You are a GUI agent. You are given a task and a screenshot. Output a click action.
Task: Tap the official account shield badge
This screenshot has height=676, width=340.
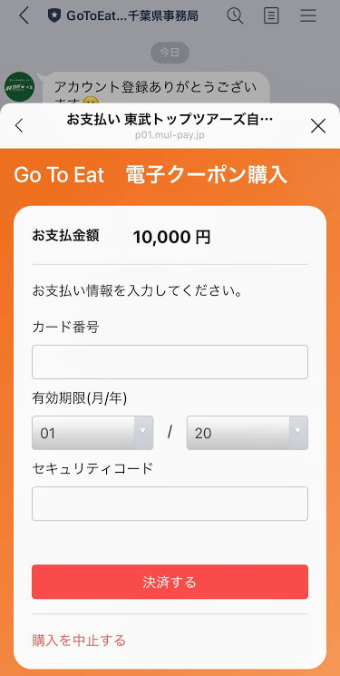pos(54,16)
